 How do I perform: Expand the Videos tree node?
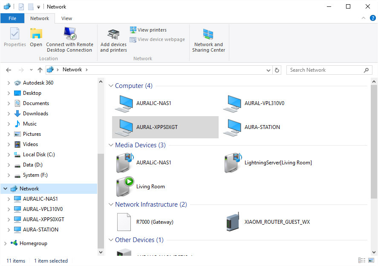[9, 144]
